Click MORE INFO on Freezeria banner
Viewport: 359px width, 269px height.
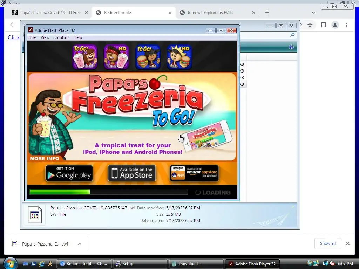[x=45, y=158]
